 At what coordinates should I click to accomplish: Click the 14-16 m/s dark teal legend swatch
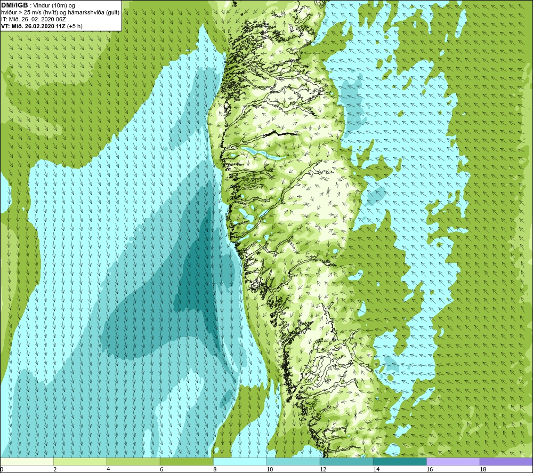[400, 461]
